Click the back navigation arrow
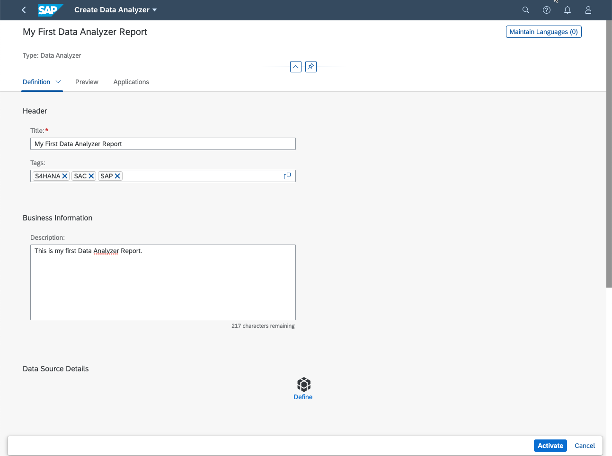Viewport: 612px width, 456px height. [x=24, y=10]
